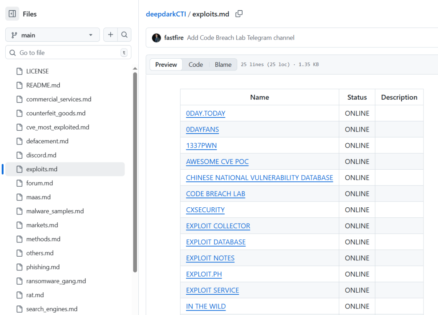Click the scroll-up arrow of file tree
The height and width of the screenshot is (315, 438).
click(135, 68)
